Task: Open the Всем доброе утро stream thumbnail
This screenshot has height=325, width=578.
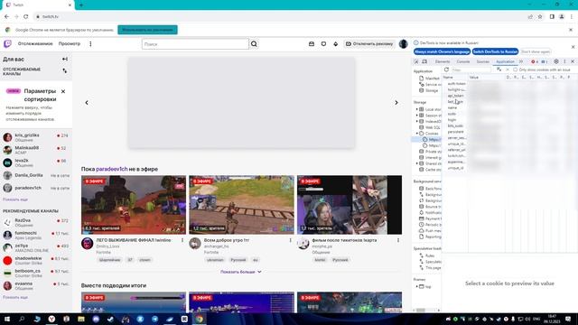Action: [x=241, y=205]
